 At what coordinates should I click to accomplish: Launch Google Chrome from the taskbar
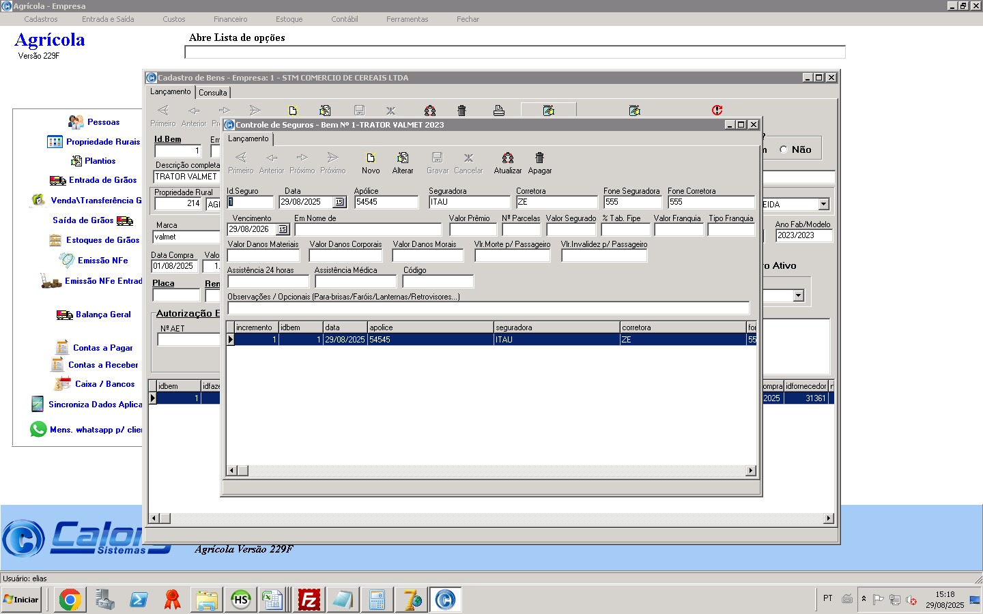click(70, 600)
